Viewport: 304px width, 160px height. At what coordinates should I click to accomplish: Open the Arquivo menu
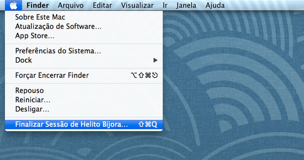pyautogui.click(x=70, y=5)
